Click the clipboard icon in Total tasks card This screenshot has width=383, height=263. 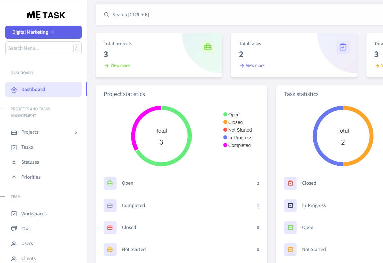coord(343,47)
